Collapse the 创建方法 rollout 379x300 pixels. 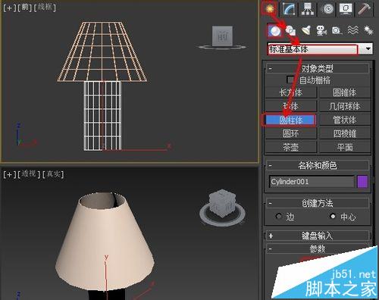(318, 203)
